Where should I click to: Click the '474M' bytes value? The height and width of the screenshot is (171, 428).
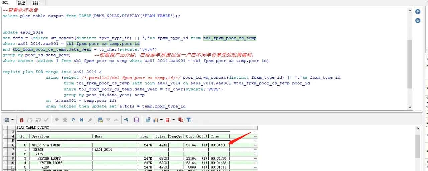click(164, 145)
